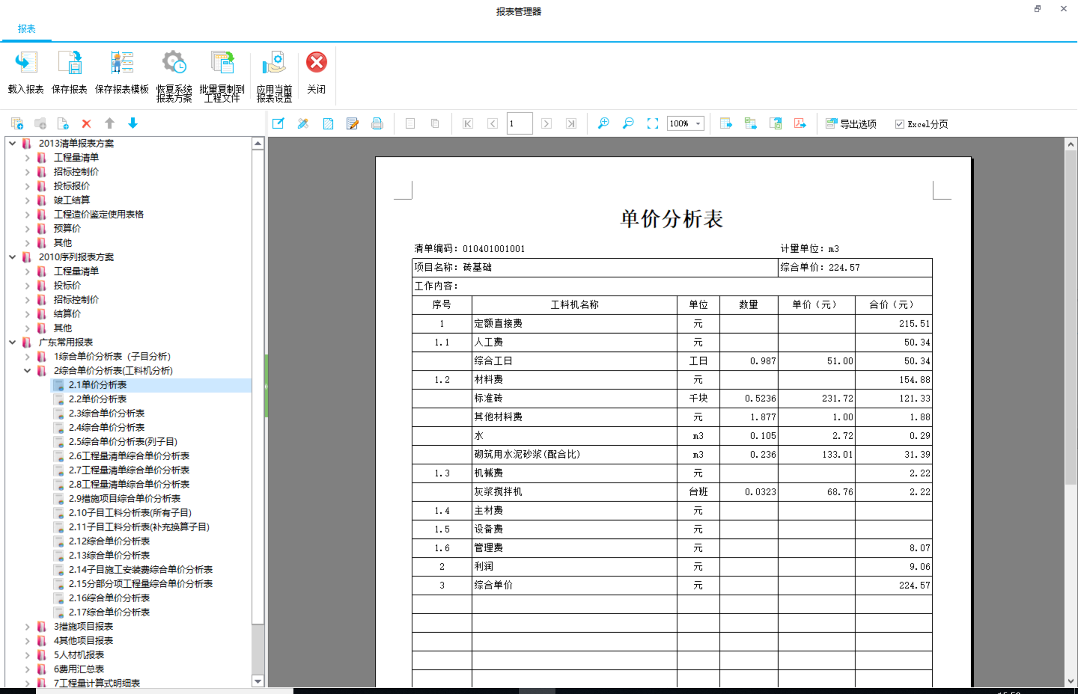Click the export to file icon after zoom box
Viewport: 1078px width, 694px height.
726,123
